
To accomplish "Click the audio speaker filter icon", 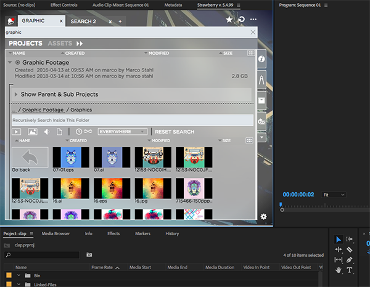I will pyautogui.click(x=46, y=132).
